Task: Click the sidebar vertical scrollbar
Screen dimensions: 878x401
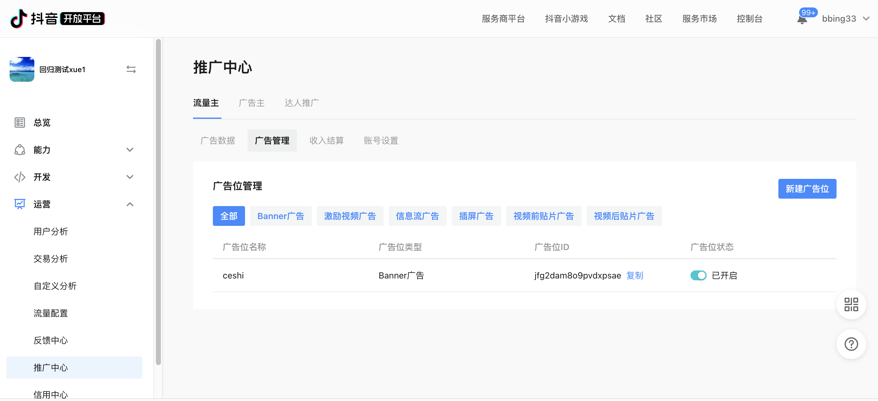Action: tap(158, 202)
